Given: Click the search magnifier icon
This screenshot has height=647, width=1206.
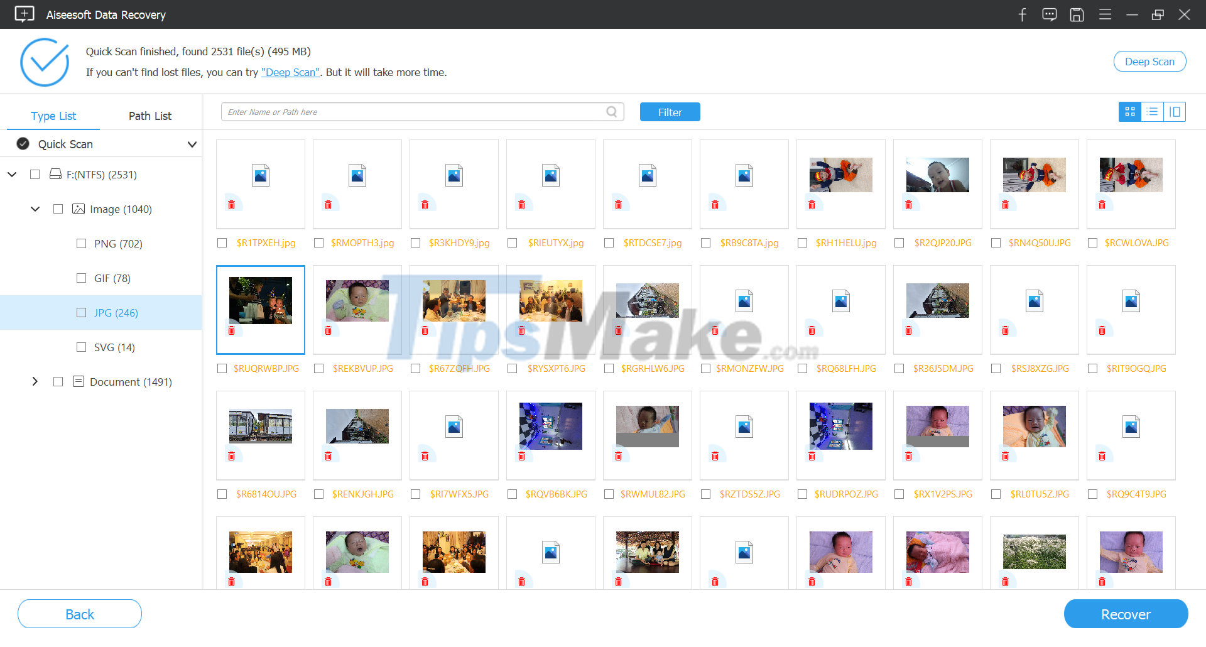Looking at the screenshot, I should coord(611,111).
